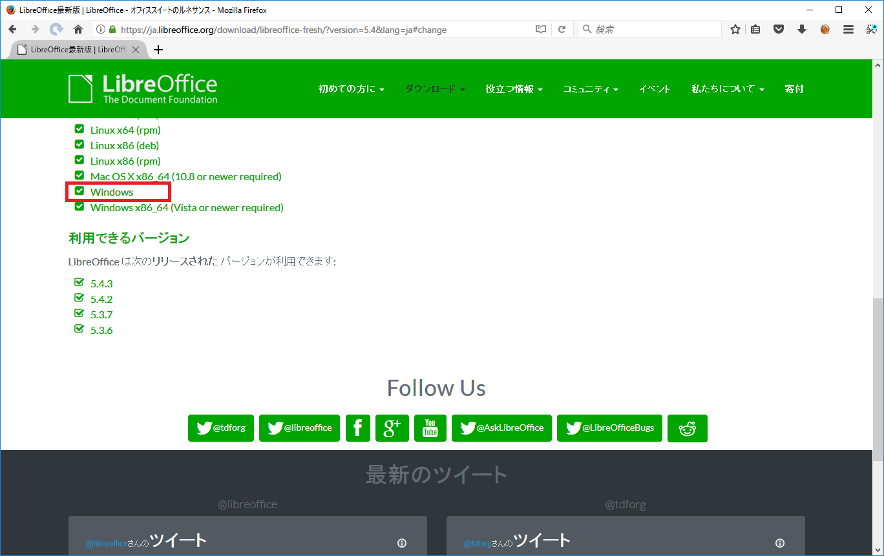884x556 pixels.
Task: Open the downloads arrow icon
Action: click(x=802, y=29)
